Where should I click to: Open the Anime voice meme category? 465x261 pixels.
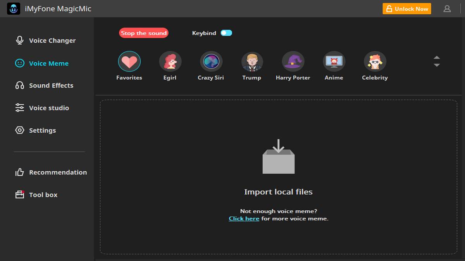click(x=334, y=61)
